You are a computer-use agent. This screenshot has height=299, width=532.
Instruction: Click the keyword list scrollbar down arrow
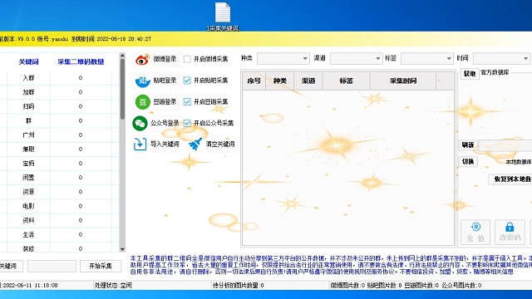click(x=122, y=249)
